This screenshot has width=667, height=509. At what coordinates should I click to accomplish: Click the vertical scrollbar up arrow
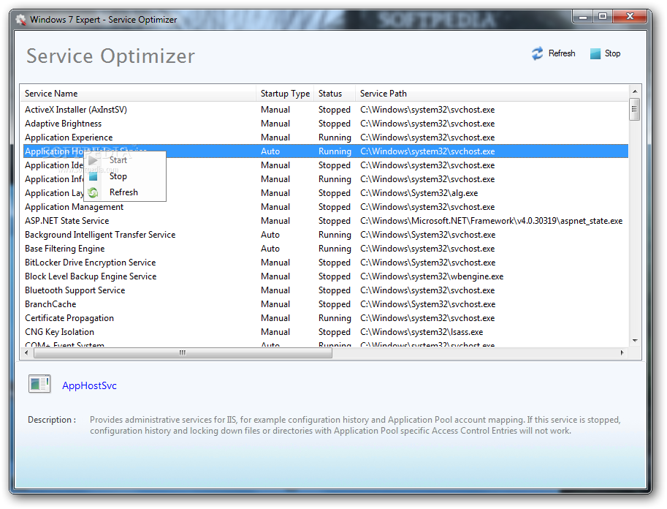click(635, 91)
